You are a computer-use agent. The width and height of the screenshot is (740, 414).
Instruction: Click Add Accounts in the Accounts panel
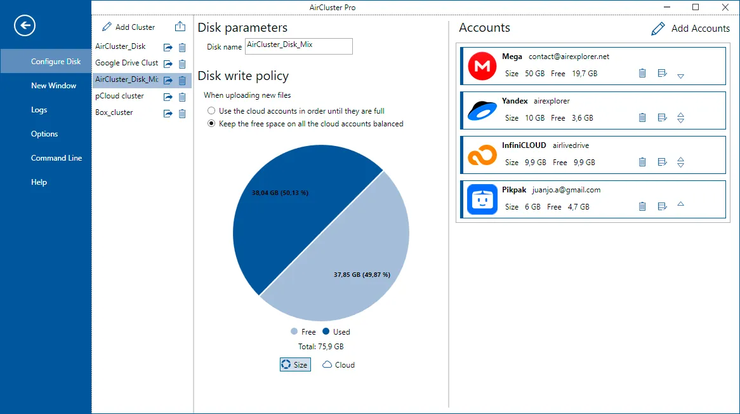(690, 29)
